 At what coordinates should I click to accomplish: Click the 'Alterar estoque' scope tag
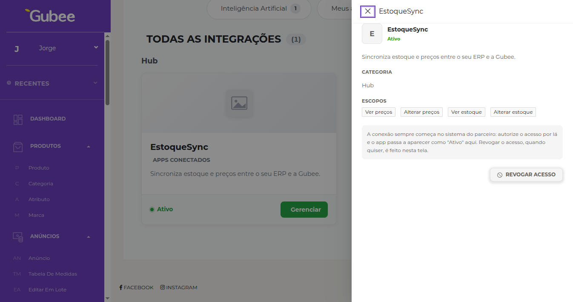[513, 112]
